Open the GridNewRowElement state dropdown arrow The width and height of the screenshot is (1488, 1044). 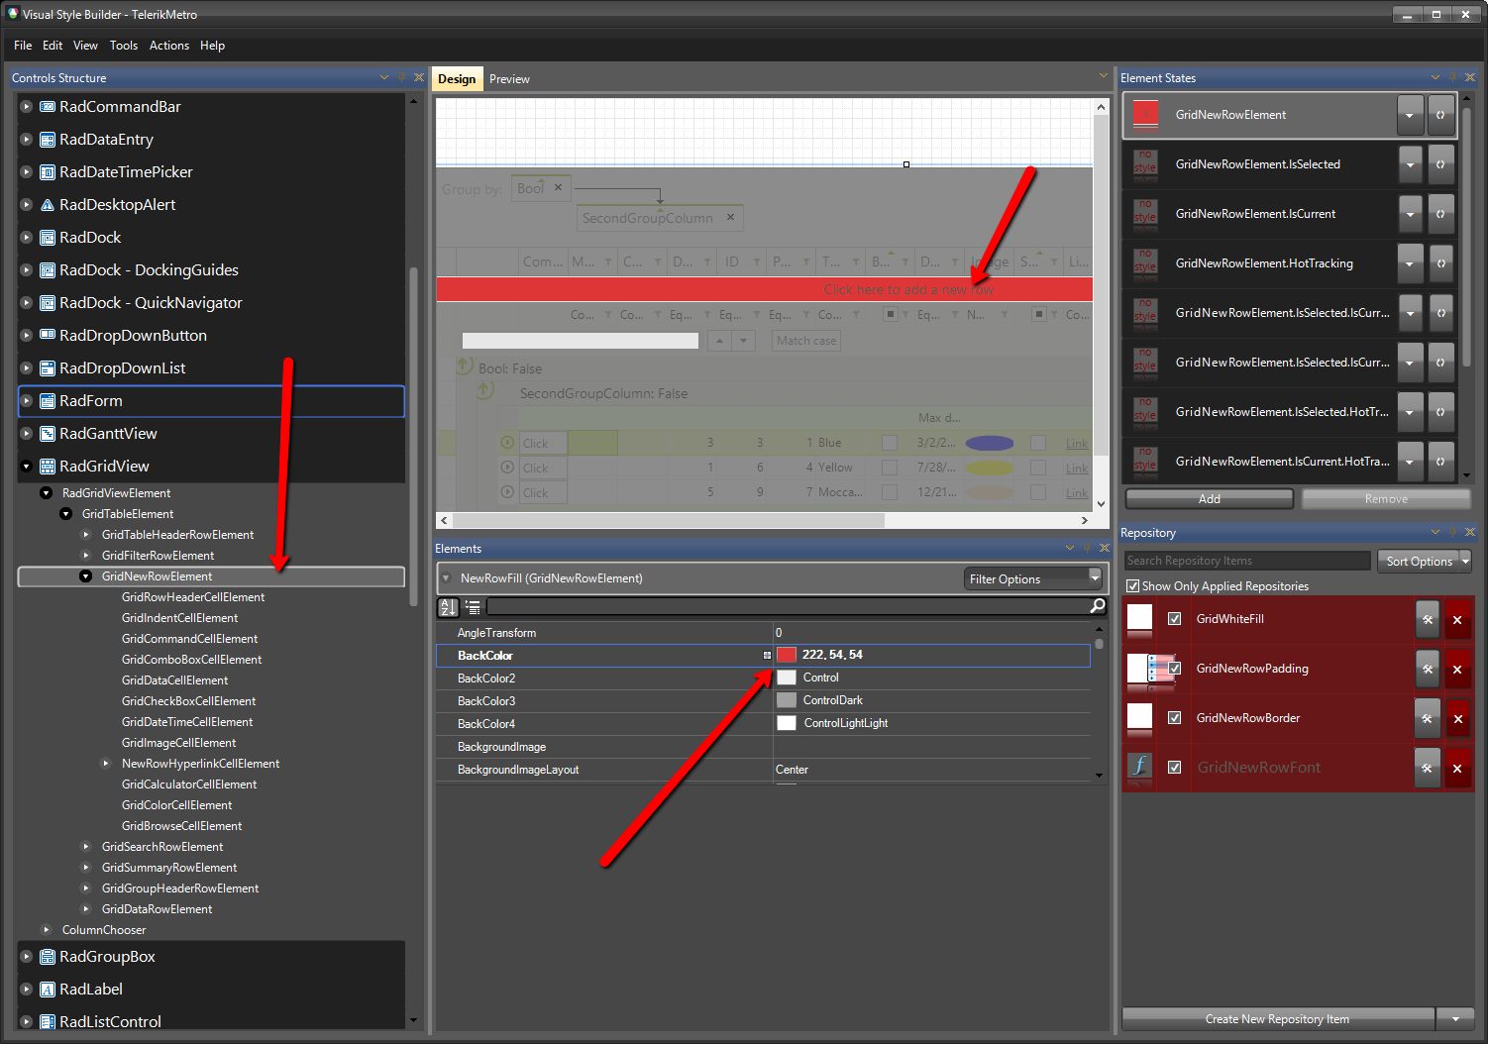pos(1410,115)
